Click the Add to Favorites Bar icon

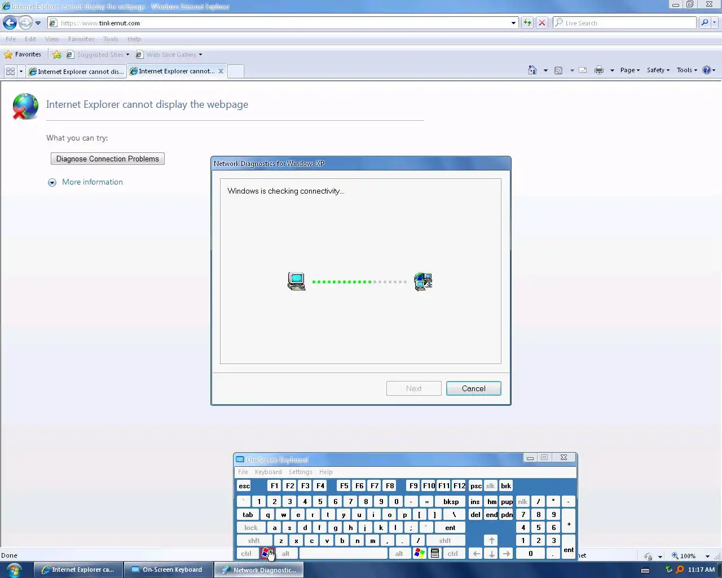click(x=57, y=55)
